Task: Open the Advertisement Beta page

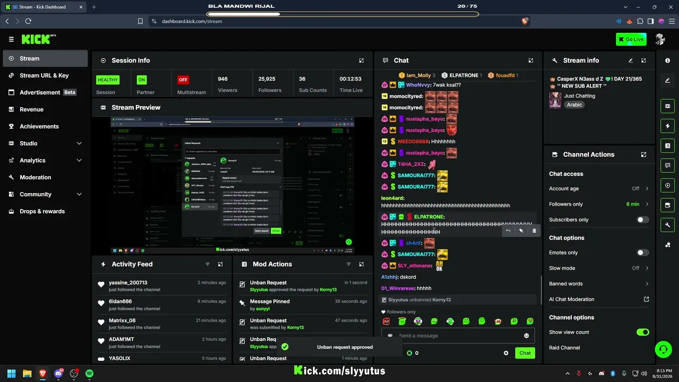Action: (45, 92)
